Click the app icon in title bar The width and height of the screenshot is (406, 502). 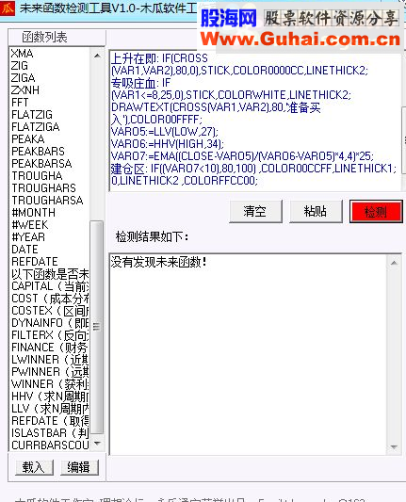coord(7,8)
